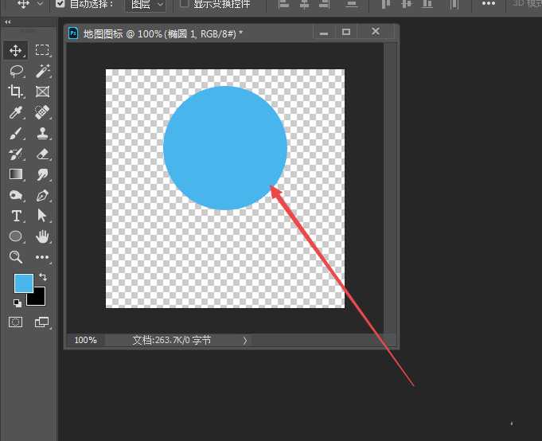This screenshot has width=542, height=441.
Task: Align horizontal centers of layers
Action: pyautogui.click(x=304, y=4)
